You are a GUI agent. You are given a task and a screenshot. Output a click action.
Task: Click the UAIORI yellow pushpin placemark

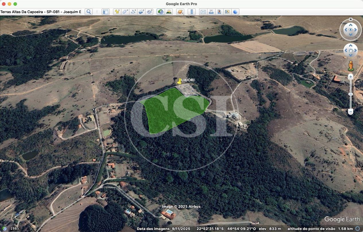pyautogui.click(x=180, y=81)
